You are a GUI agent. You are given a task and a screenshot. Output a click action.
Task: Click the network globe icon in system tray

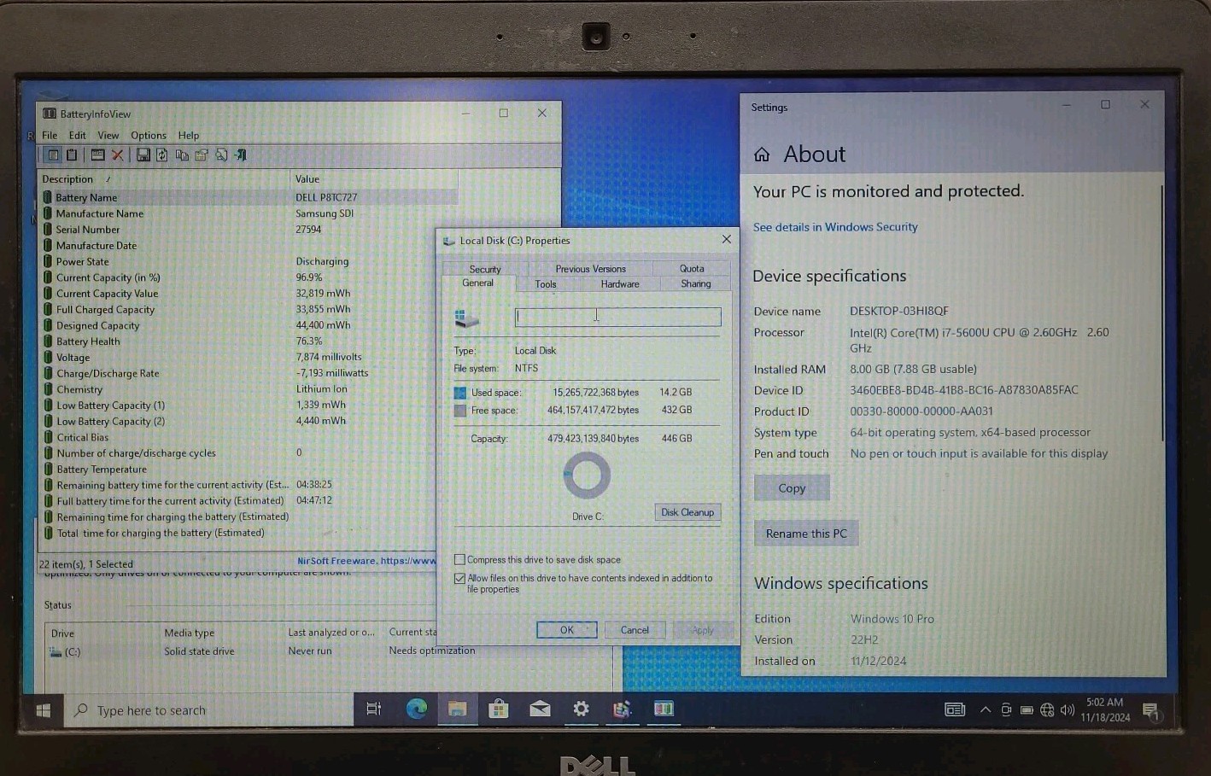pyautogui.click(x=1047, y=710)
